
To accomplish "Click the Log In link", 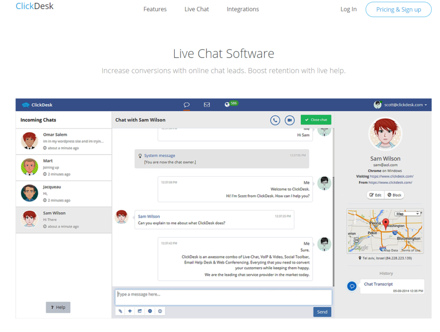I will [x=348, y=9].
